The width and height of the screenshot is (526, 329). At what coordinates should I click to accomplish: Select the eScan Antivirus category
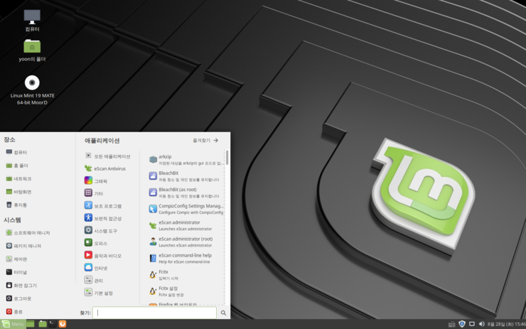pos(105,168)
